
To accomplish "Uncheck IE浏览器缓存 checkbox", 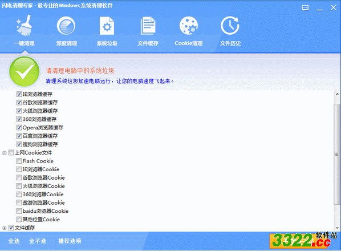I will (x=19, y=94).
